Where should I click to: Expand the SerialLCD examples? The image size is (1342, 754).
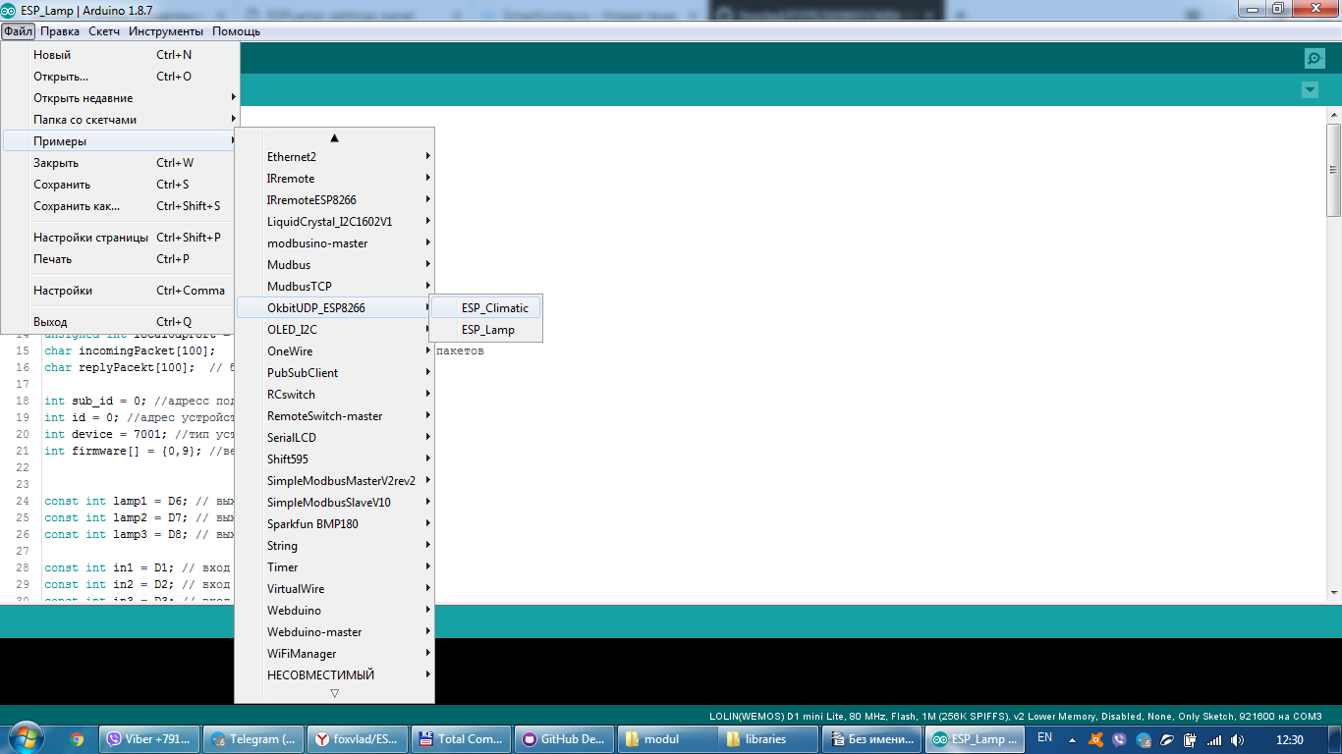click(334, 438)
